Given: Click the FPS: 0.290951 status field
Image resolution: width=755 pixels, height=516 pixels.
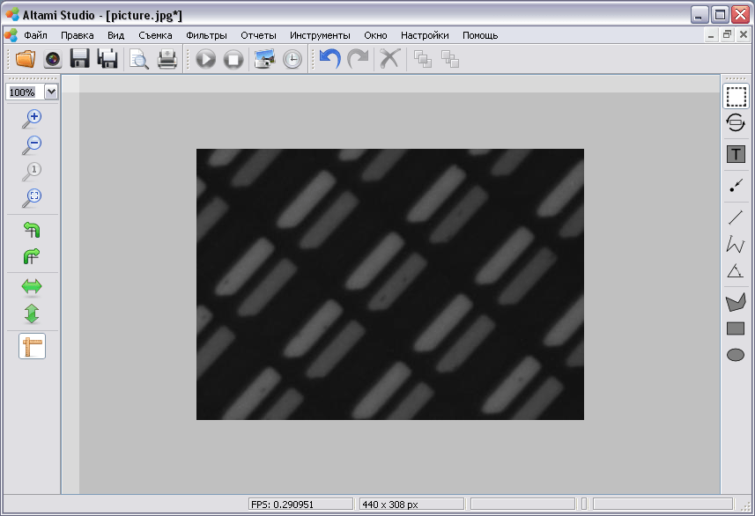Looking at the screenshot, I should [x=301, y=504].
